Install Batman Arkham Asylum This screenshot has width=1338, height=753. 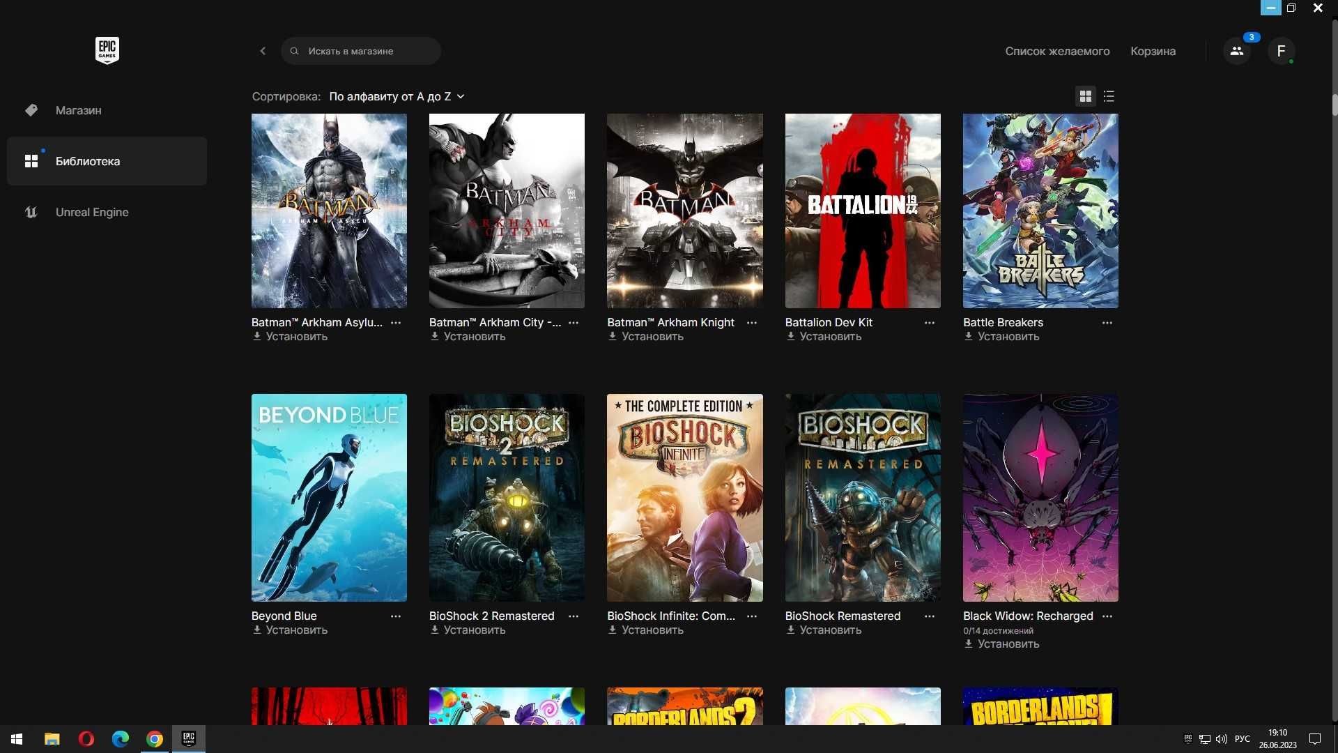tap(290, 336)
